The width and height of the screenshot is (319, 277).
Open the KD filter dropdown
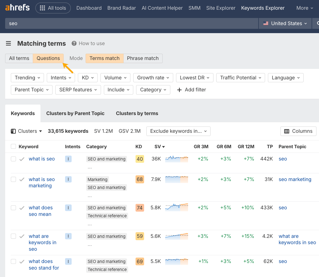[88, 78]
